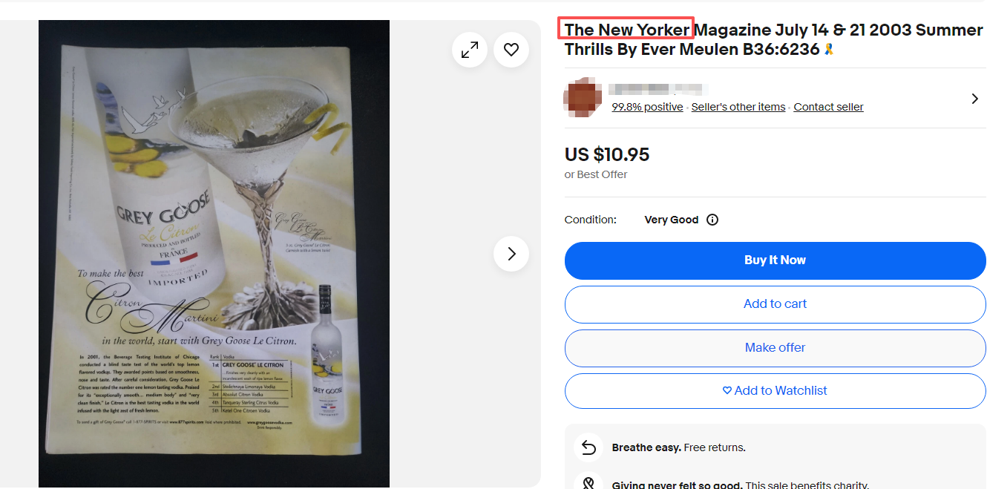Image resolution: width=987 pixels, height=489 pixels.
Task: Expand seller details with the chevron
Action: [x=974, y=98]
